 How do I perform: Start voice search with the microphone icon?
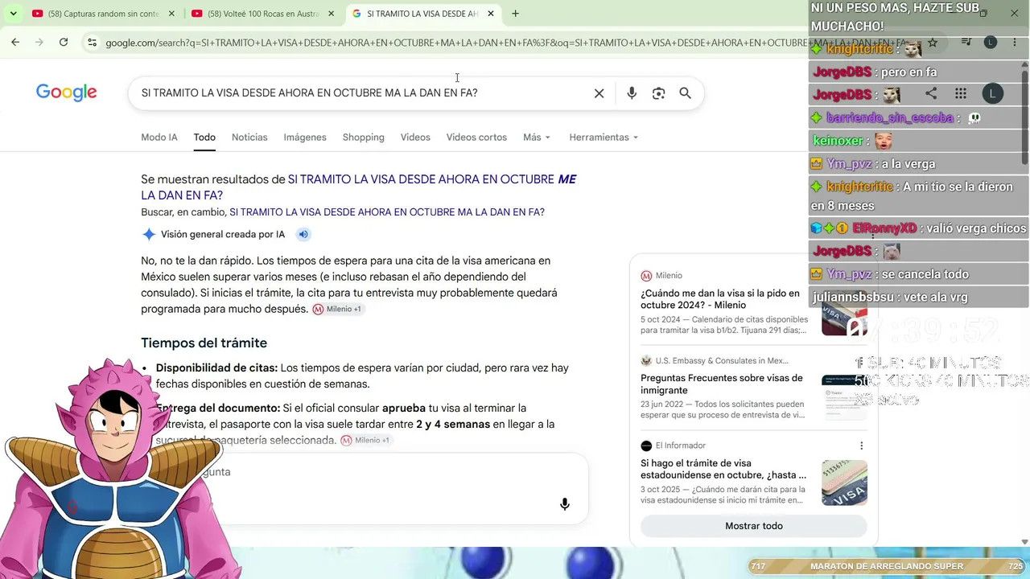[x=632, y=93]
